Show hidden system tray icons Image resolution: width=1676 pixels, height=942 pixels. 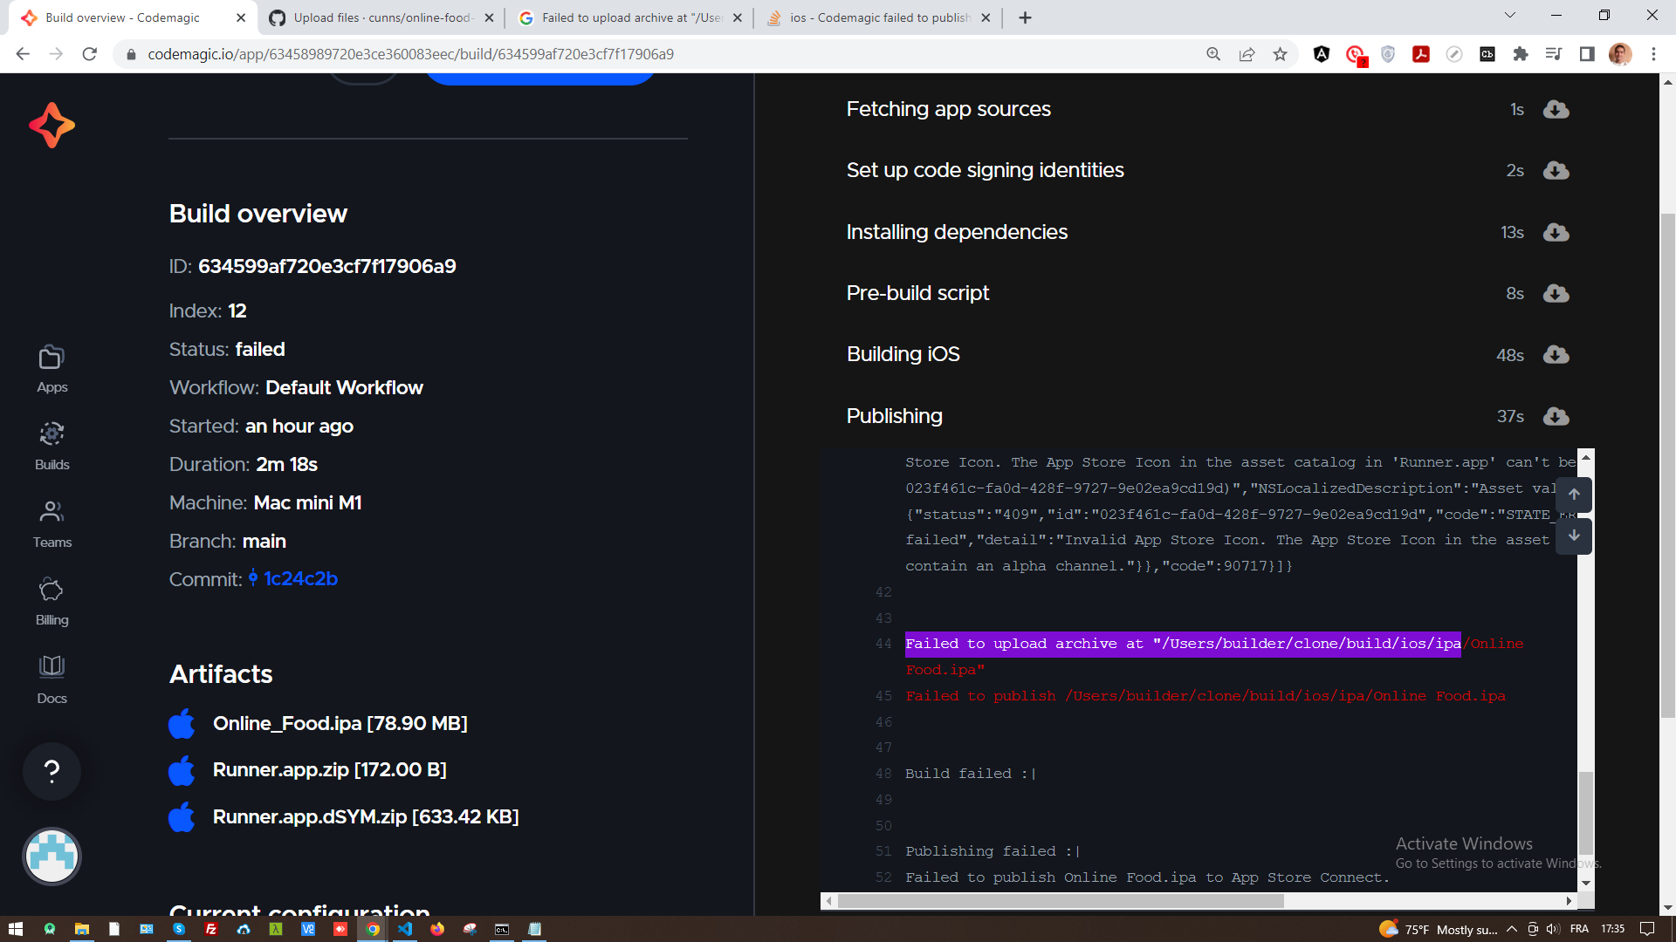(1511, 929)
